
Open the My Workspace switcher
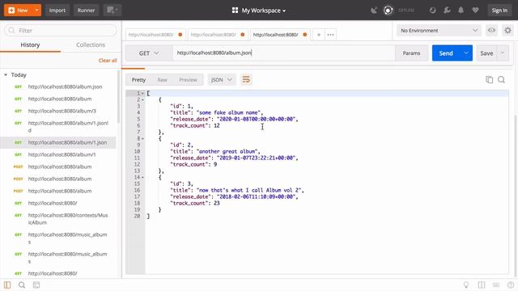coord(259,11)
